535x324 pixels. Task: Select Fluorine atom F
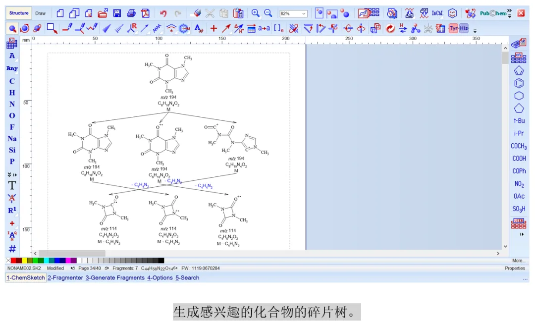tap(12, 127)
